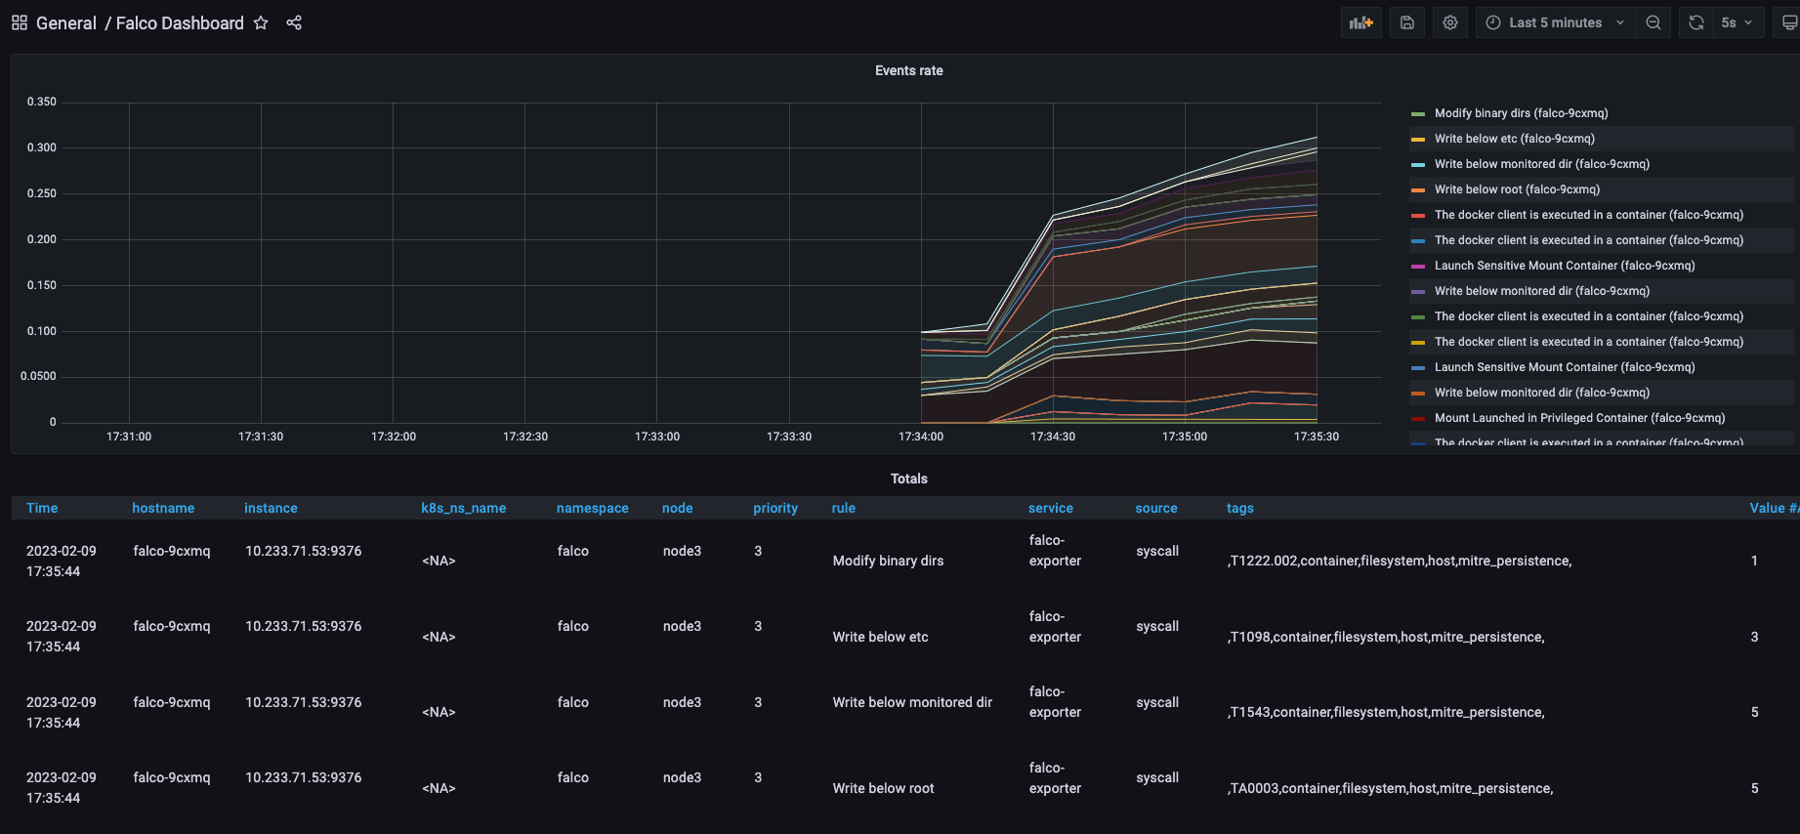Click falco-exporter service in Write below root row
The height and width of the screenshot is (834, 1800).
(1055, 777)
